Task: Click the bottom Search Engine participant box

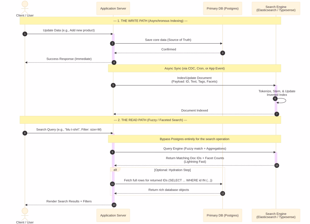Action: click(276, 215)
